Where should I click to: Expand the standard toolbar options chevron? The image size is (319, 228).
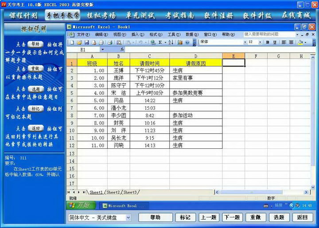(x=195, y=42)
